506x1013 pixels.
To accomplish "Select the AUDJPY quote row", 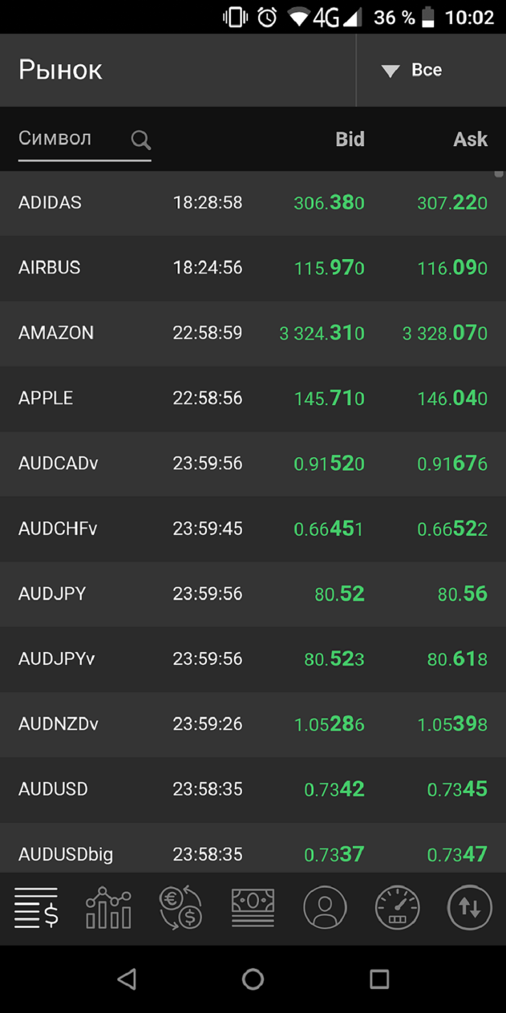I will (x=253, y=594).
